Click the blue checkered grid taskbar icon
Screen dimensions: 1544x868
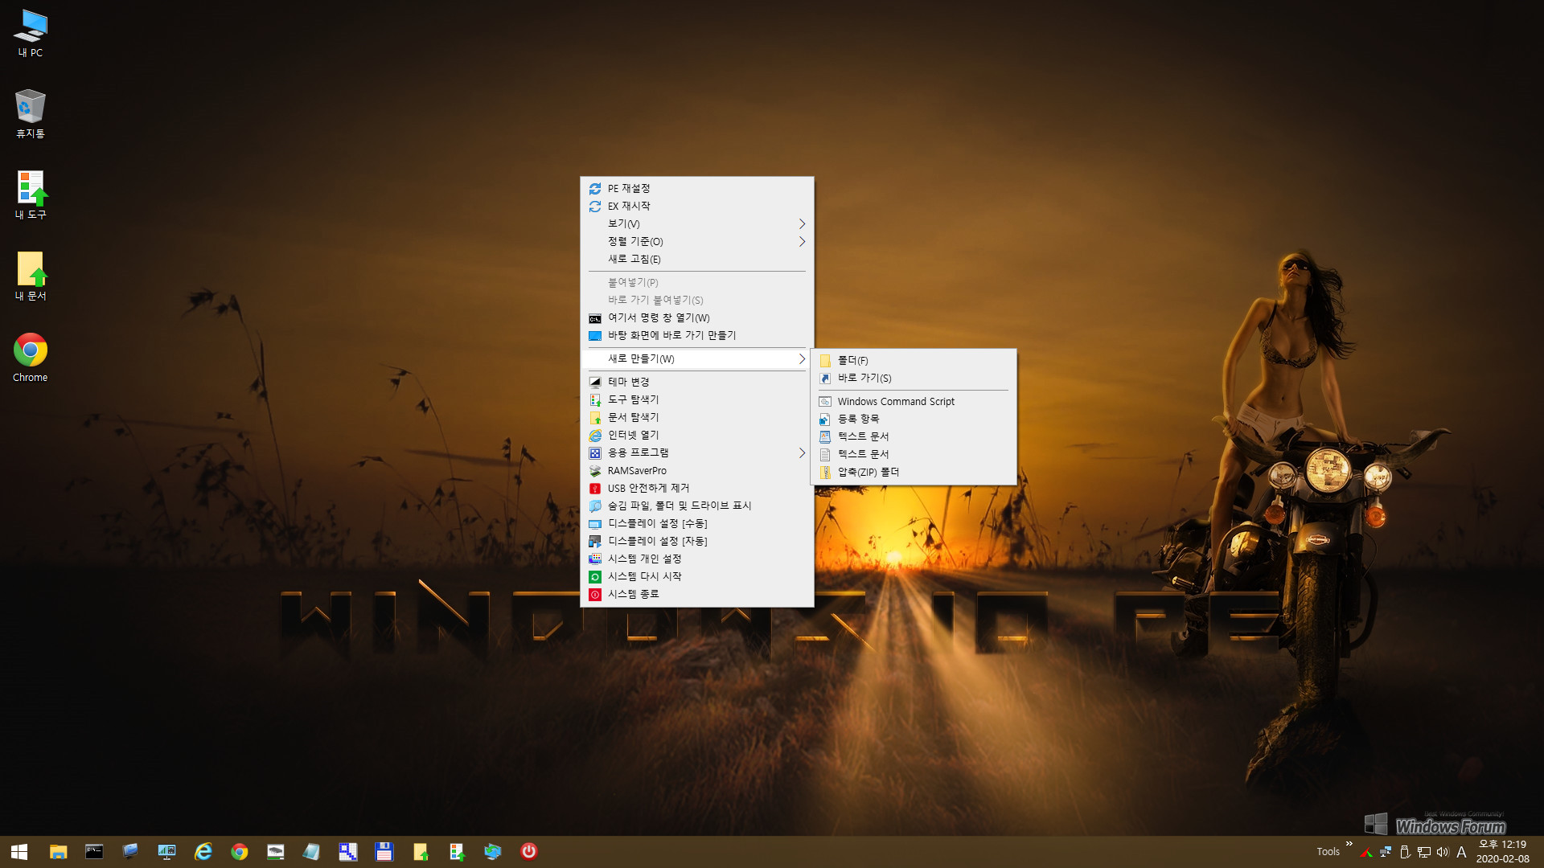tap(348, 851)
